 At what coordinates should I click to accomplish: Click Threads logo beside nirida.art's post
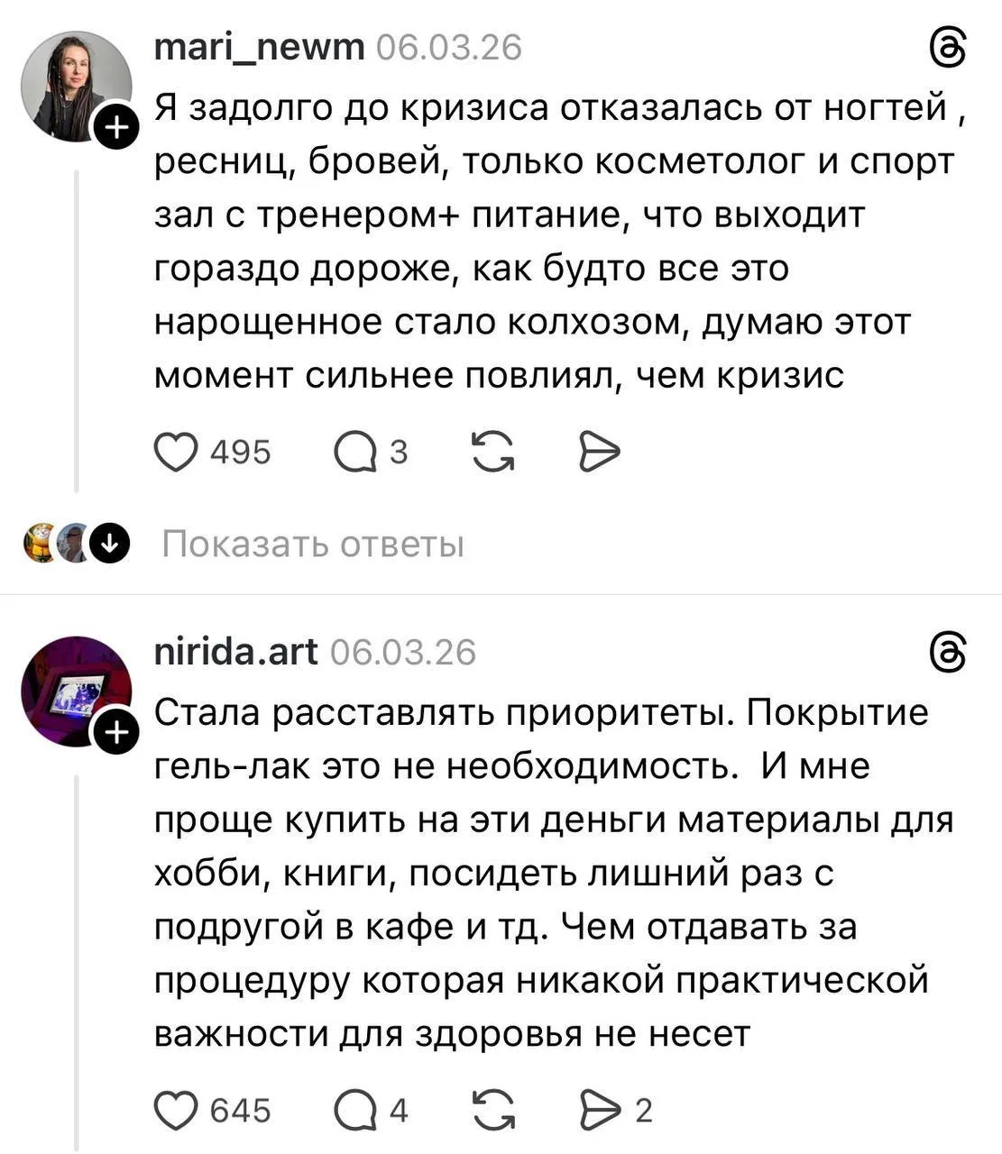click(x=948, y=653)
